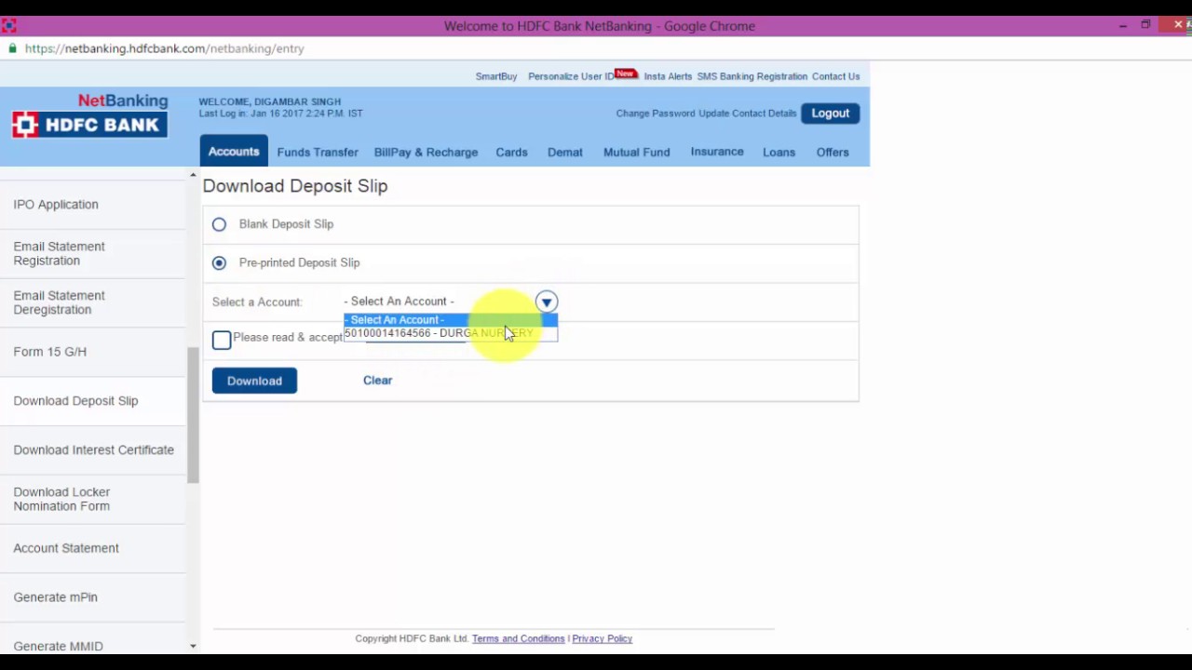The width and height of the screenshot is (1192, 670).
Task: Go to the Loans tab
Action: 779,153
